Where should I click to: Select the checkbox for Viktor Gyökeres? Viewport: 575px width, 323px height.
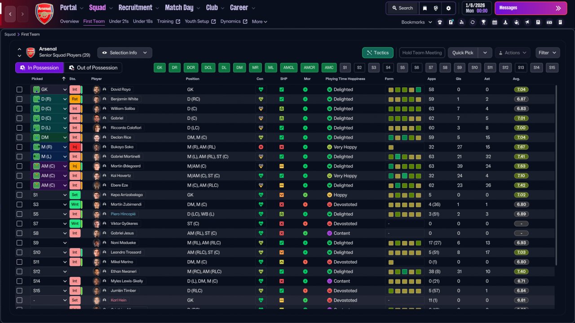coord(19,223)
